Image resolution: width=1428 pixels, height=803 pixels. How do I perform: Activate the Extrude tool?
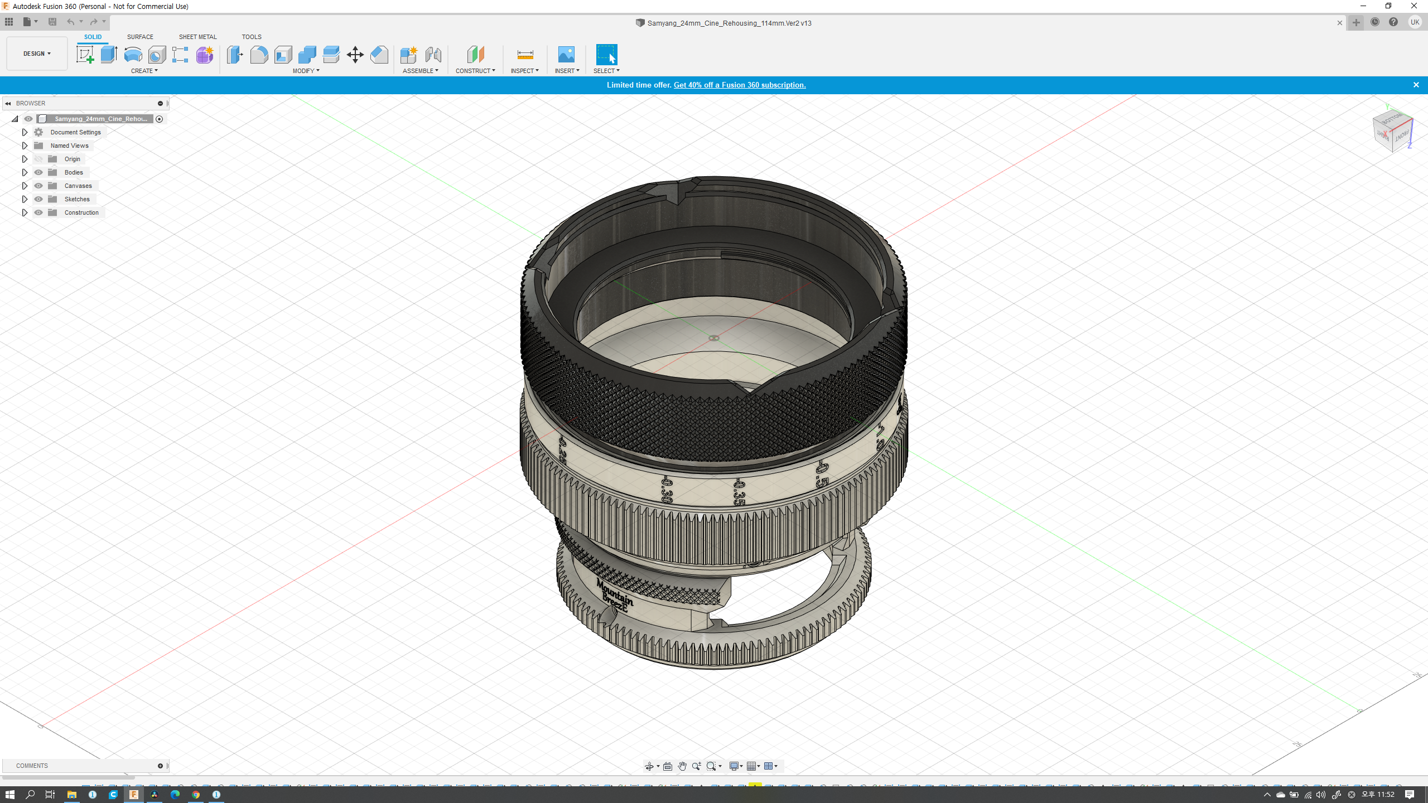point(109,55)
